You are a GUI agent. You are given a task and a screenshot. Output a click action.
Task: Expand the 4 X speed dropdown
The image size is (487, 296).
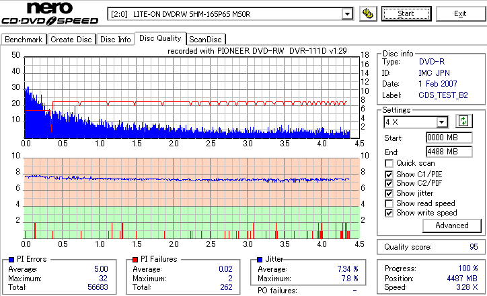[x=441, y=122]
